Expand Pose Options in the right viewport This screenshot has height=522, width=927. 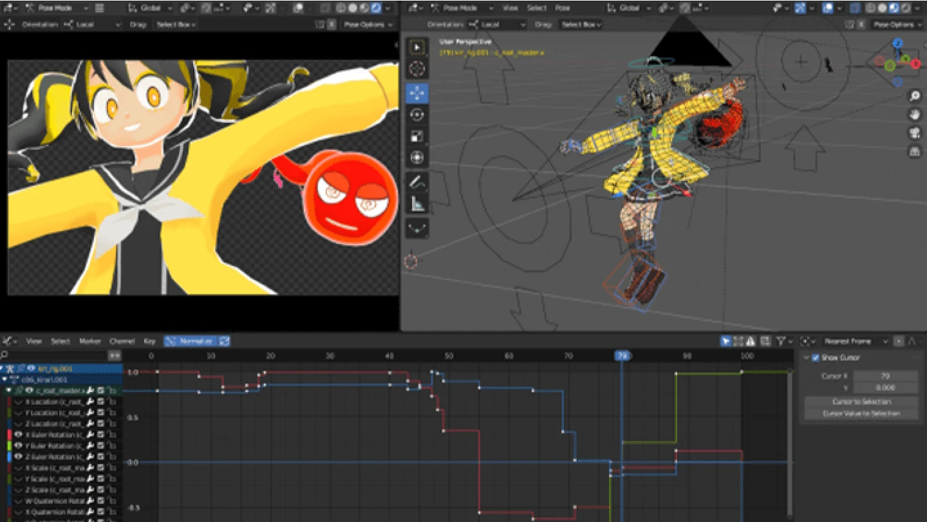pos(897,24)
